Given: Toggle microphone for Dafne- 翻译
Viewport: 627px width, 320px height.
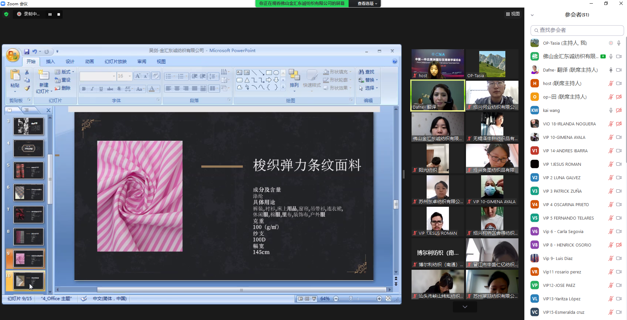Looking at the screenshot, I should tap(611, 70).
